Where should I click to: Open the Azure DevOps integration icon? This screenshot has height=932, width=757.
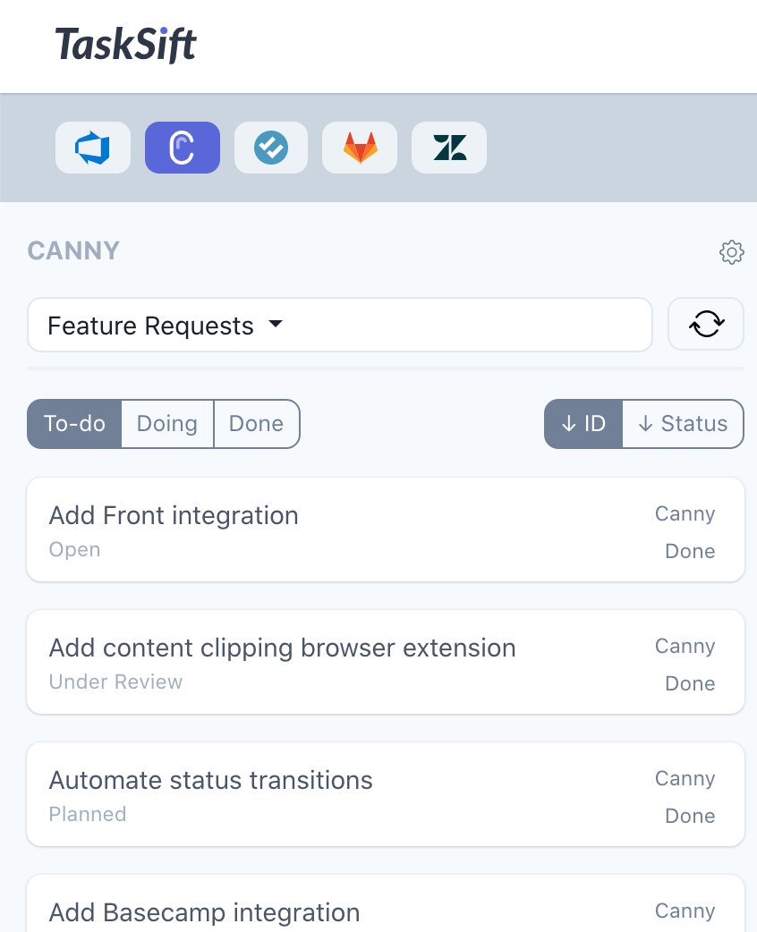coord(93,148)
